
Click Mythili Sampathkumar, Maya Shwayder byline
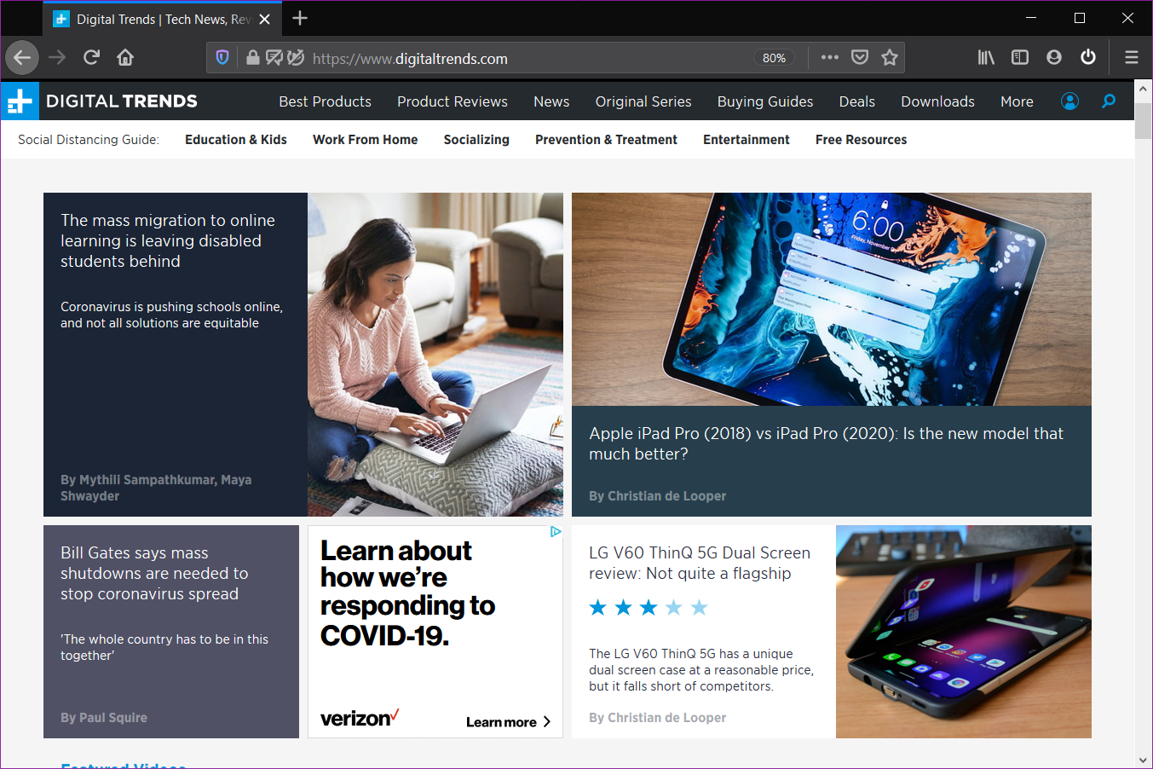(x=156, y=488)
